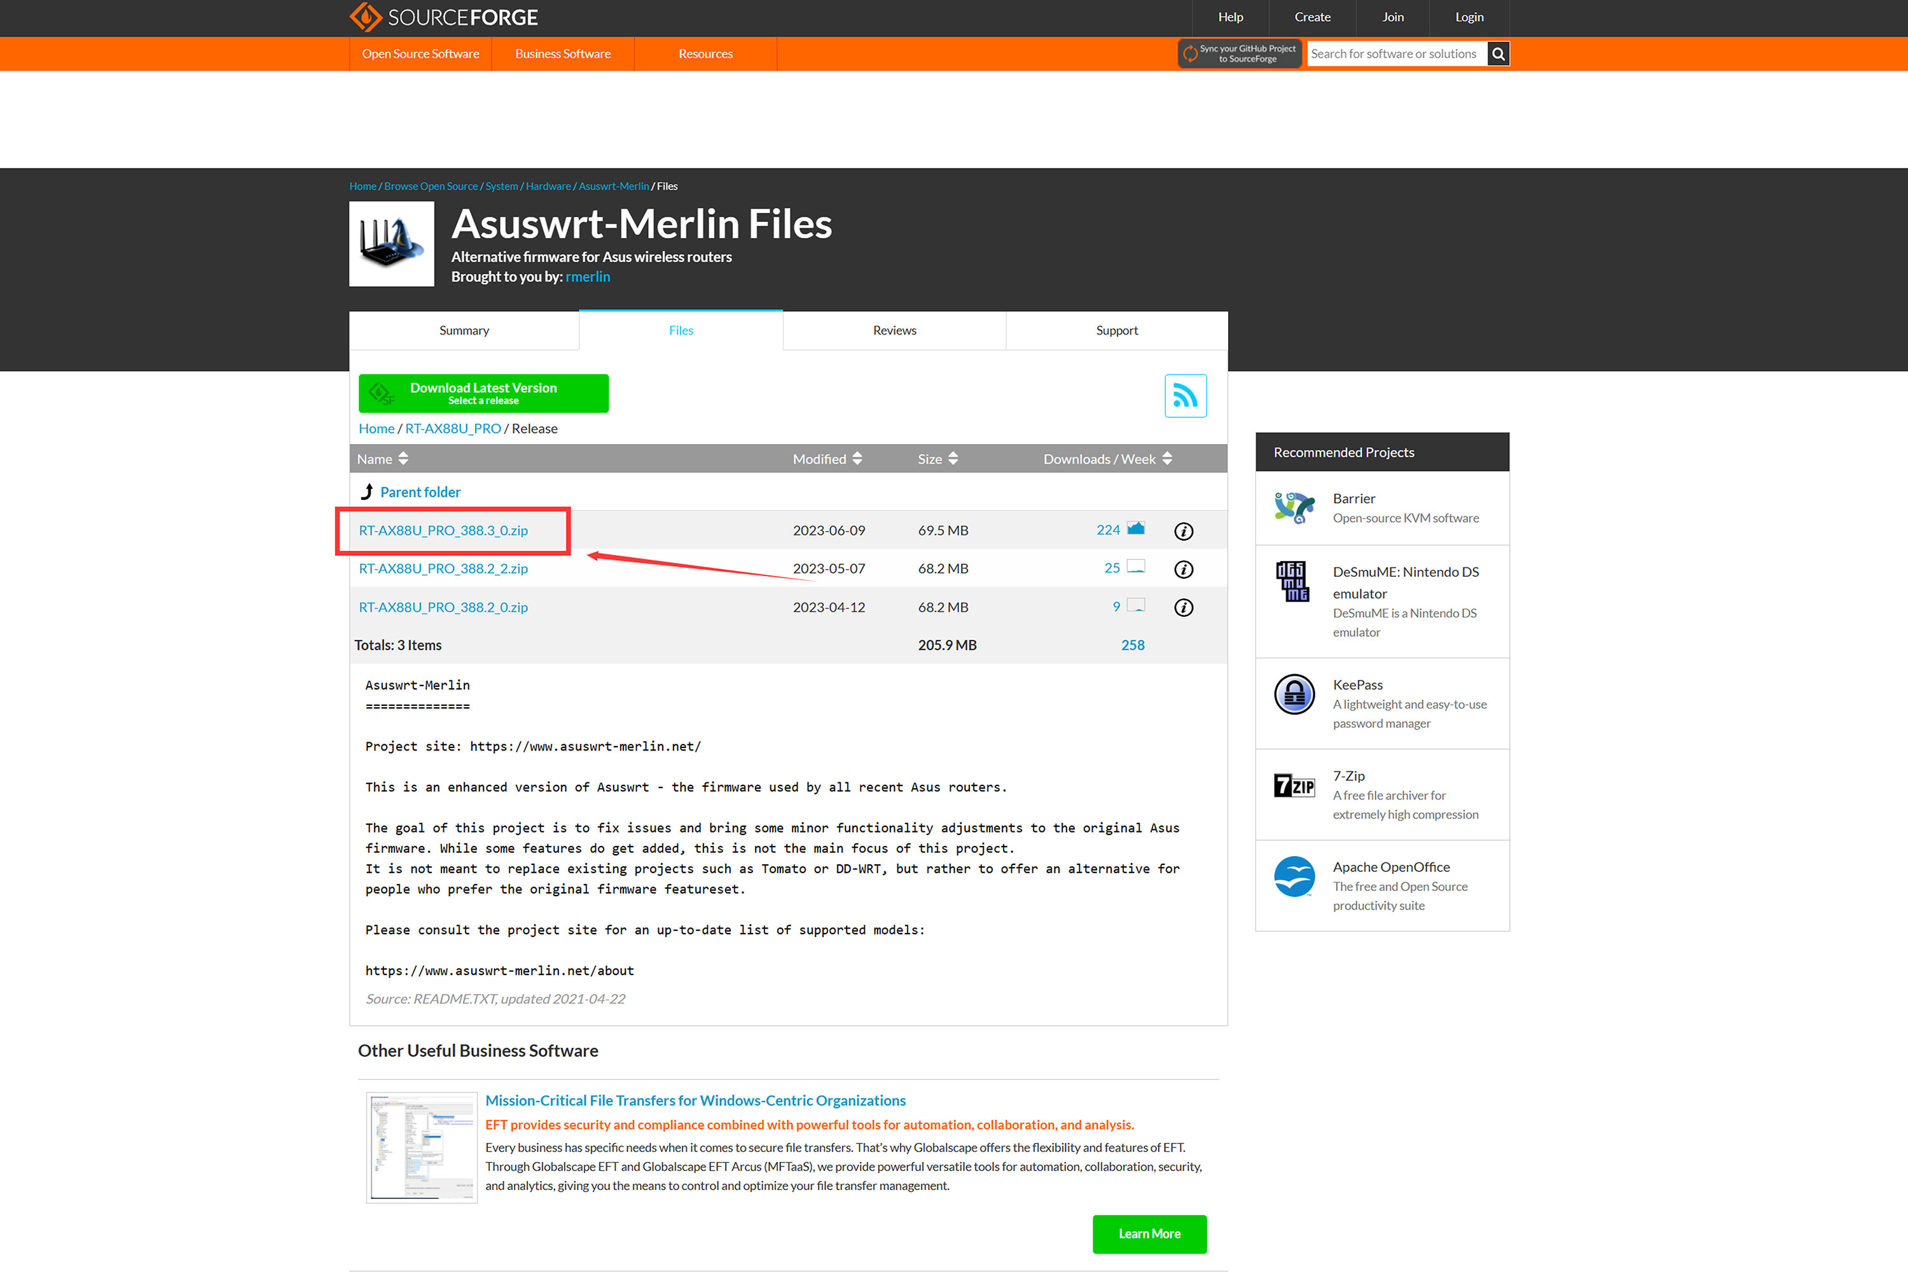Open info icon for 388.2_0 file

click(1184, 607)
